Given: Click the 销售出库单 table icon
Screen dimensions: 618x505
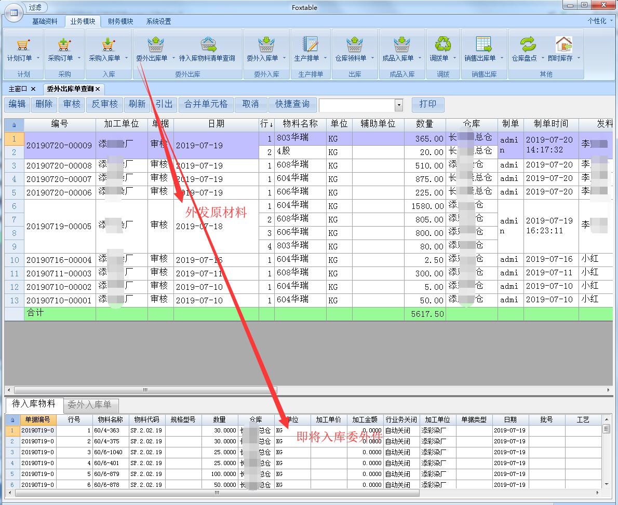Looking at the screenshot, I should 483,45.
